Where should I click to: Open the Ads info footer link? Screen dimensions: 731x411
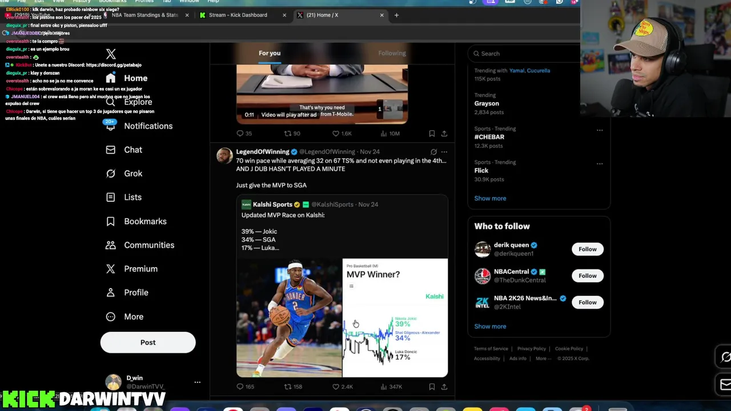518,358
